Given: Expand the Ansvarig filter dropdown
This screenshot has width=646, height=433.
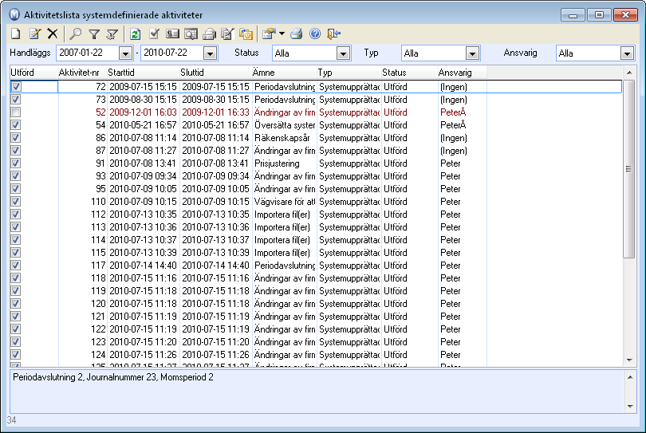Looking at the screenshot, I should 627,53.
